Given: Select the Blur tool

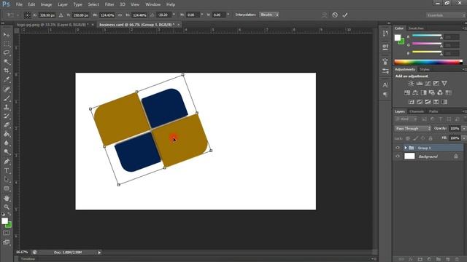Looking at the screenshot, I should 7,143.
